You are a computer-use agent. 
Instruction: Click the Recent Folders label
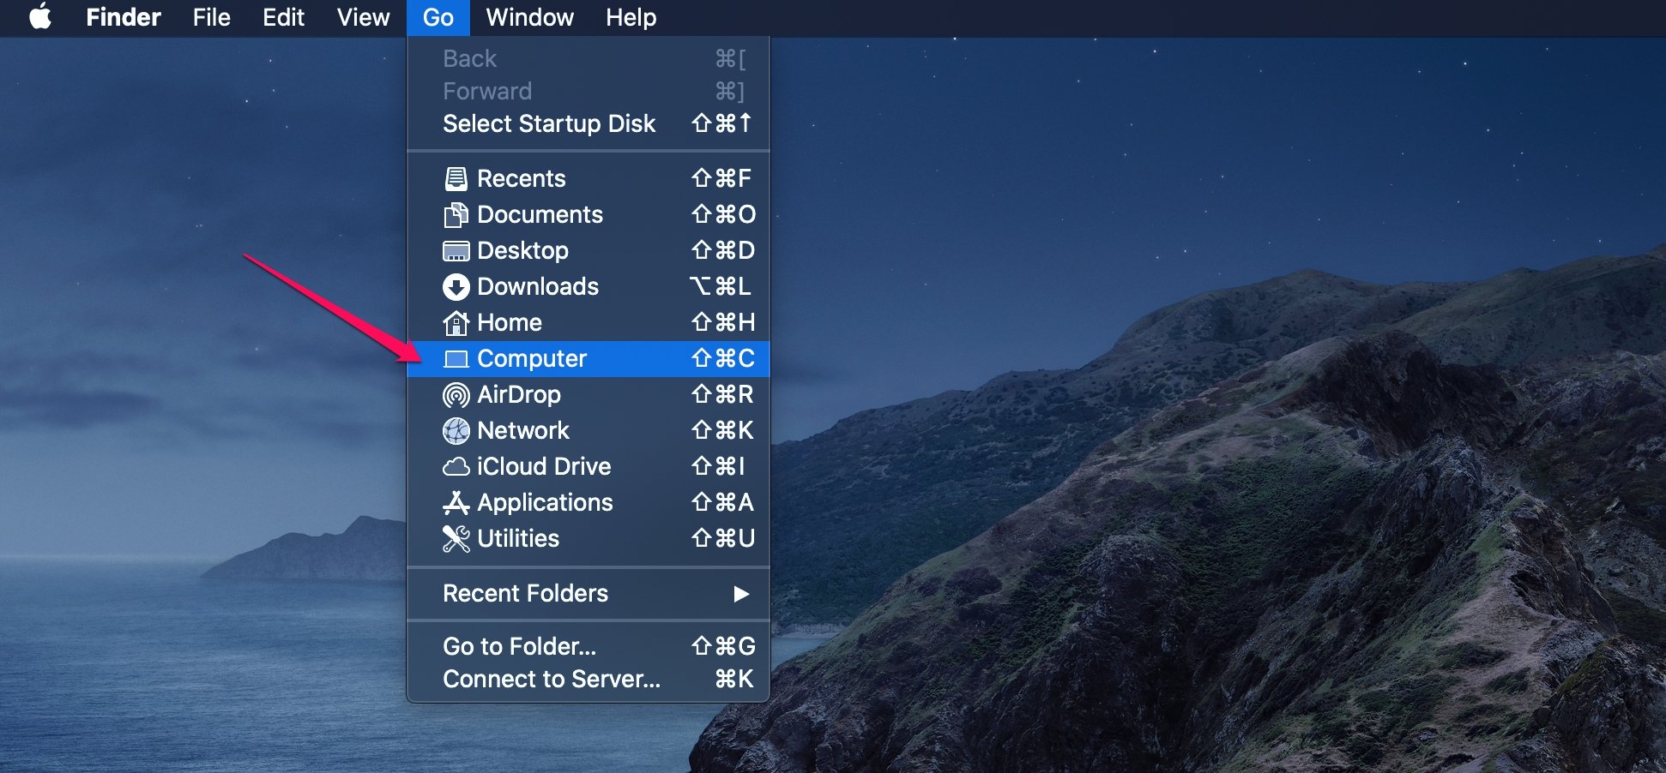tap(525, 593)
